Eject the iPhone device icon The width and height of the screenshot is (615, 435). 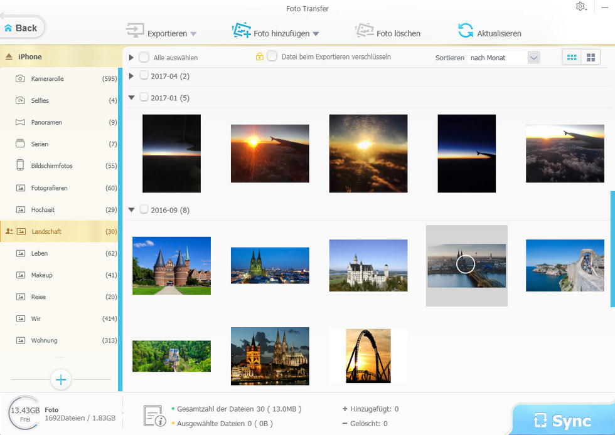[x=9, y=57]
